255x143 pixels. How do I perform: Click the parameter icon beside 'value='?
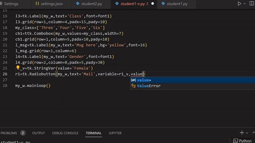point(133,80)
